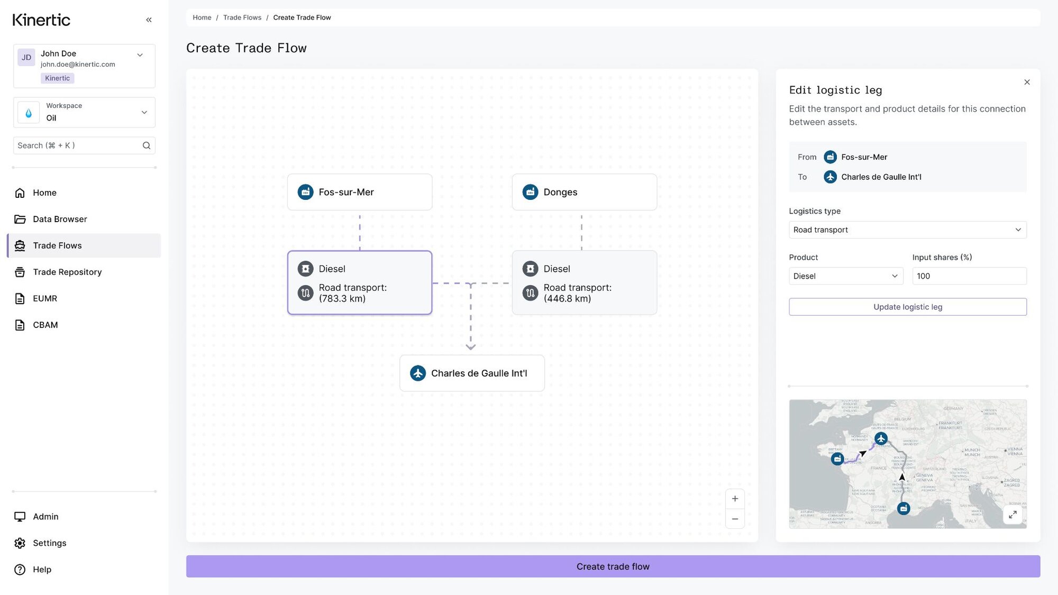Click the search magnifier icon
Image resolution: width=1058 pixels, height=595 pixels.
[x=147, y=145]
